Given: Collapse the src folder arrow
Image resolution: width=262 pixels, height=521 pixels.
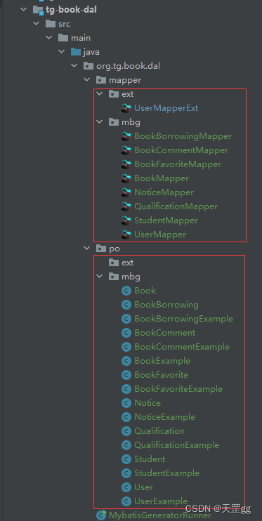Looking at the screenshot, I should (37, 24).
